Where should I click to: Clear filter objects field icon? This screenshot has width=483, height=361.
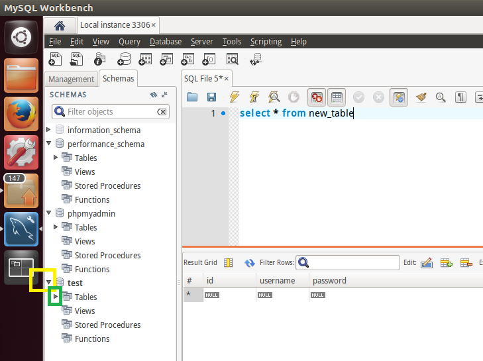click(x=162, y=112)
